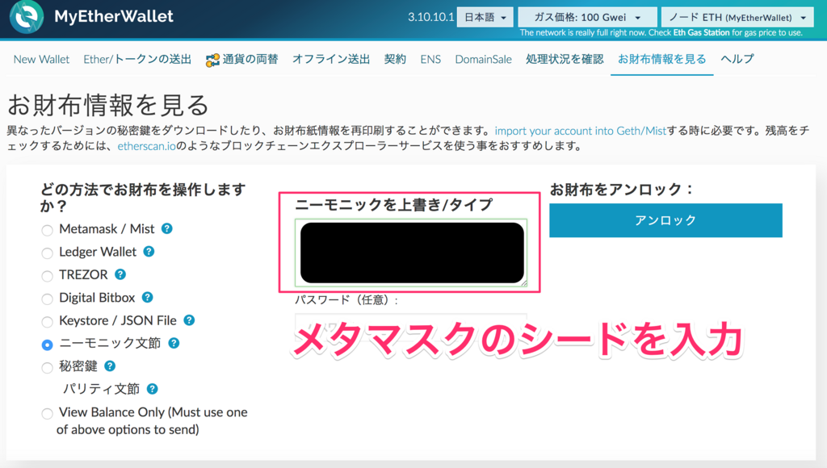Open help icon next to TREZOR
The height and width of the screenshot is (468, 827).
point(120,274)
